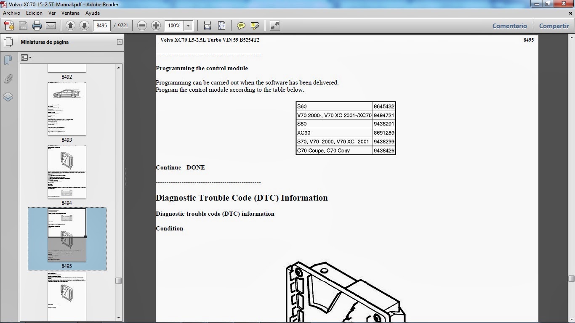Click the 'Miniaturas de página' panel title
Image resolution: width=575 pixels, height=323 pixels.
(45, 42)
